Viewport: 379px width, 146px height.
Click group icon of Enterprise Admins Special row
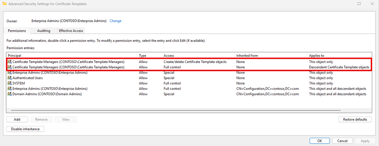9,72
